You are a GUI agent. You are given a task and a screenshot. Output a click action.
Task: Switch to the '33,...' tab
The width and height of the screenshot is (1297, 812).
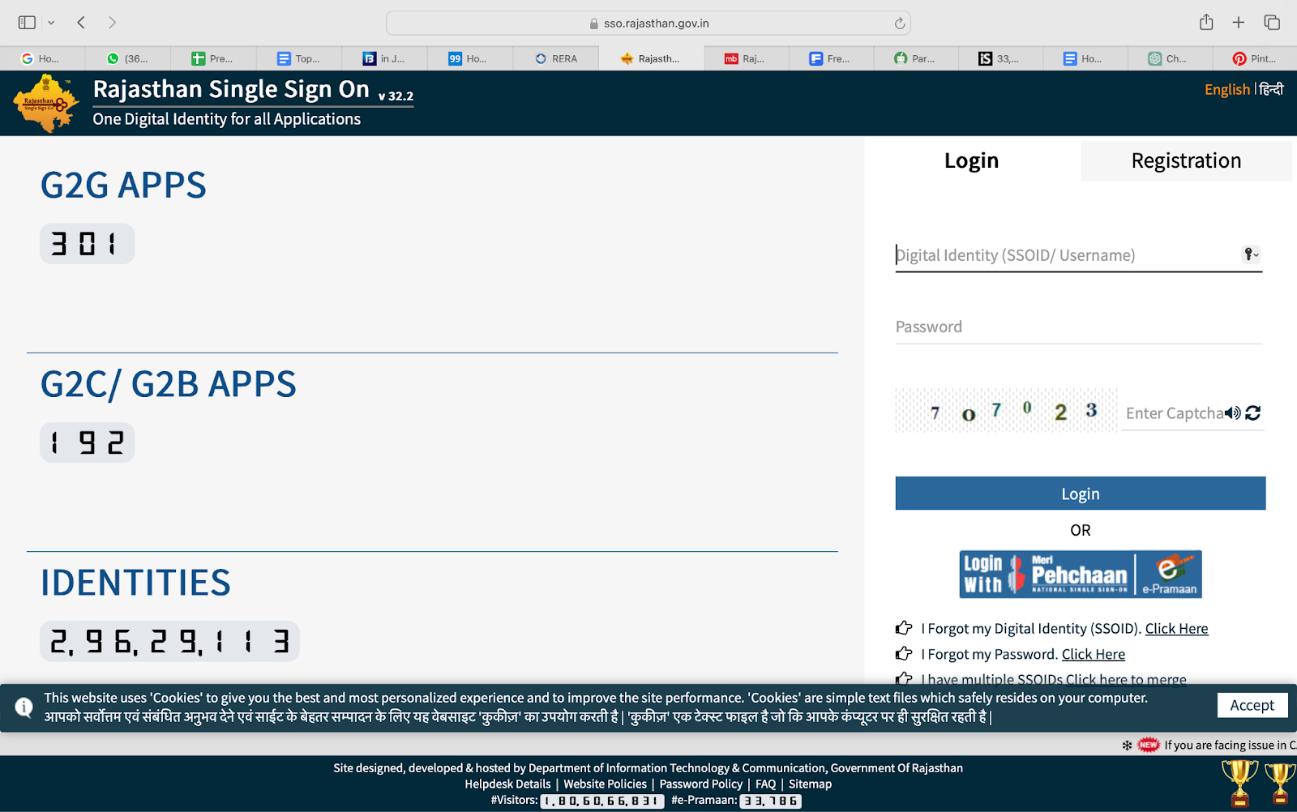pyautogui.click(x=1000, y=58)
